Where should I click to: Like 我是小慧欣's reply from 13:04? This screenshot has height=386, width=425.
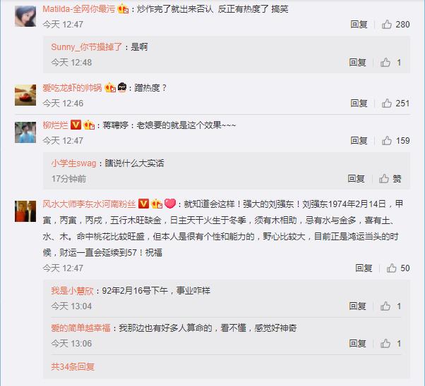tap(385, 306)
